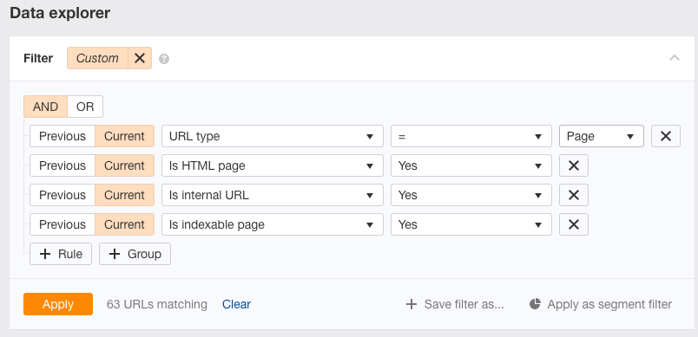Set Is internal URL rule to Previous
Screen dimensions: 698x337
tap(63, 195)
